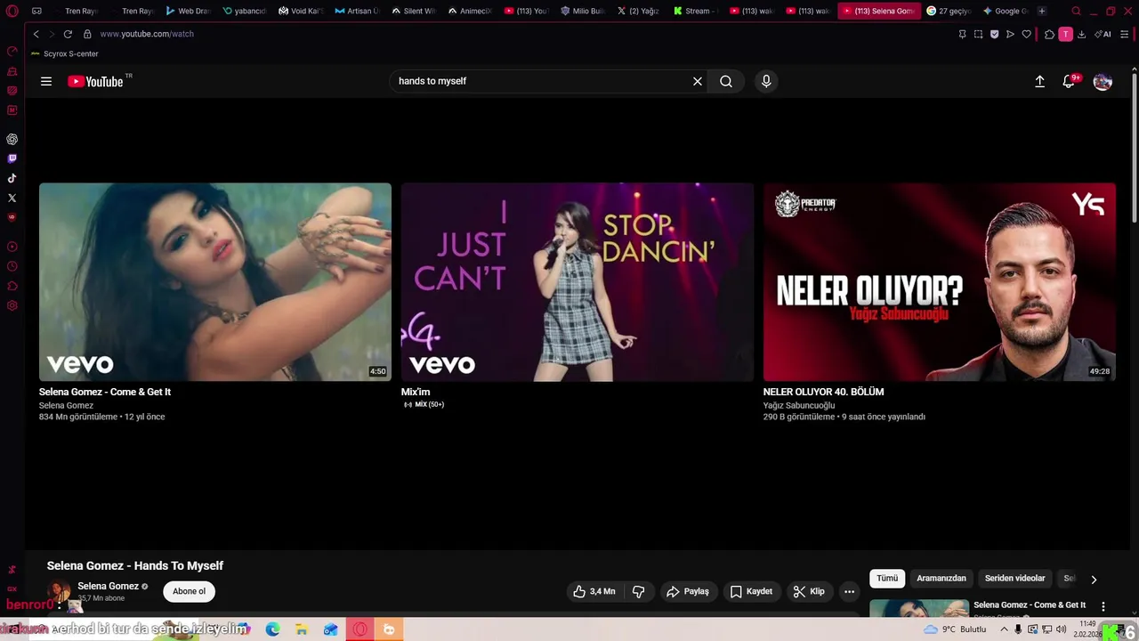
Task: Open the Selena Gomez channel name
Action: tap(108, 586)
